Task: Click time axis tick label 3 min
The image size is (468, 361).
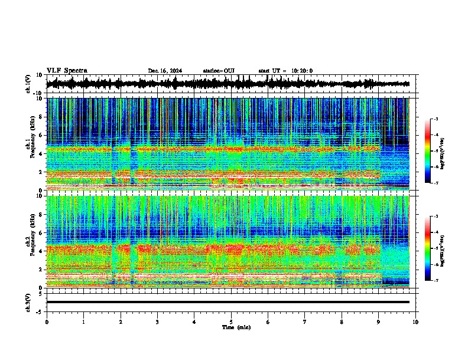Action: pos(157,322)
